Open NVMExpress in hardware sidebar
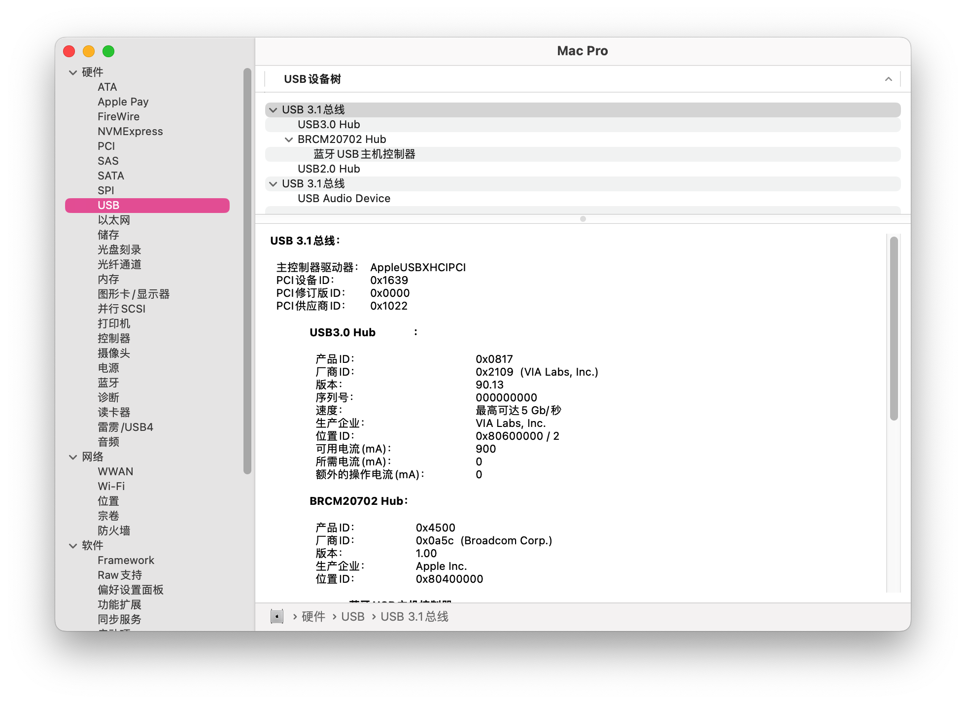 130,132
